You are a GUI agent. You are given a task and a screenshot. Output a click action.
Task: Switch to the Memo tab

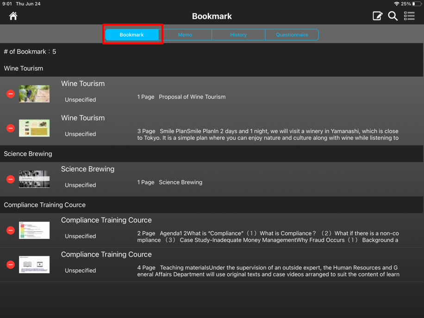pyautogui.click(x=185, y=35)
